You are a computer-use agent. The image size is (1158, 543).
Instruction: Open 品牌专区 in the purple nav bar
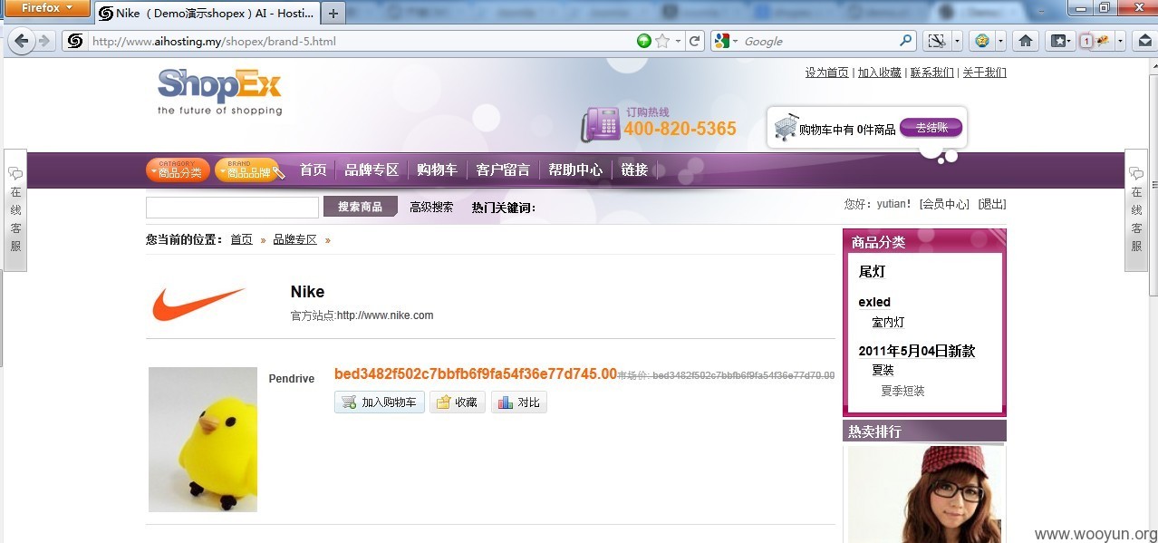point(372,170)
